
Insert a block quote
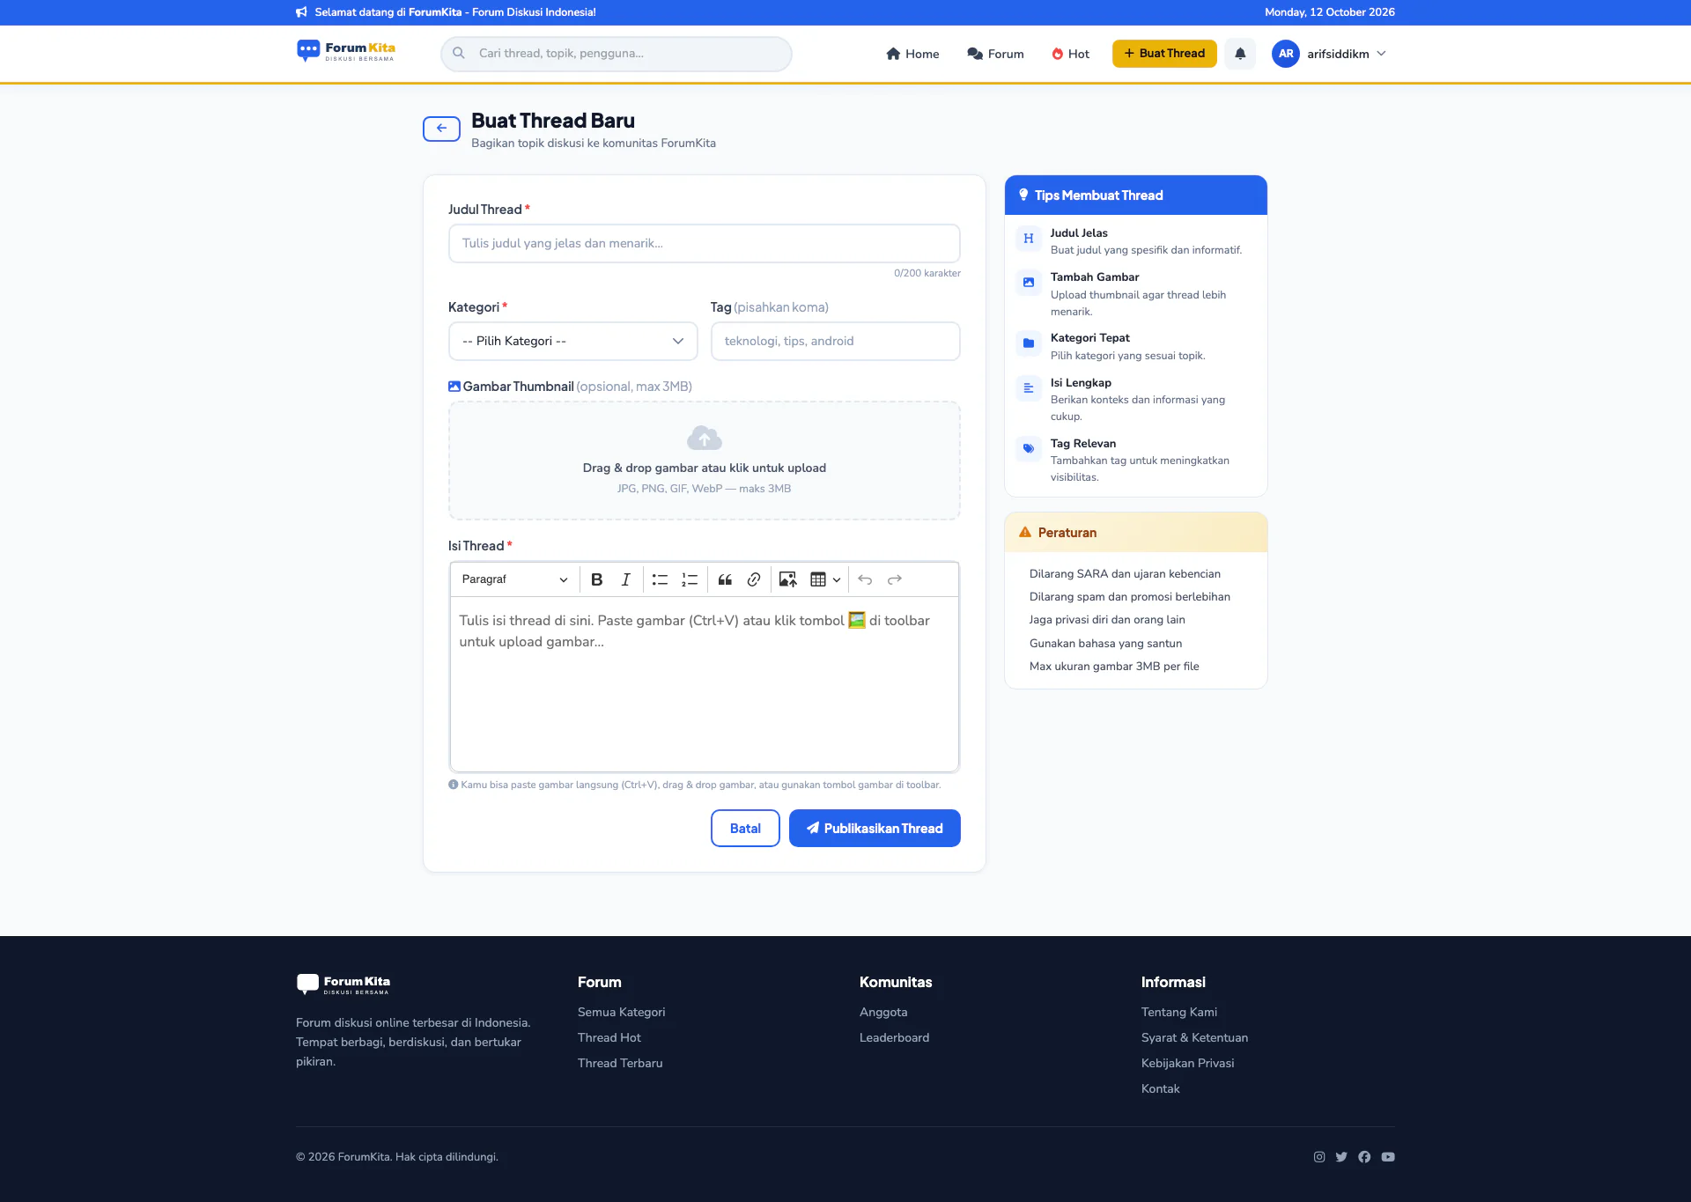725,579
